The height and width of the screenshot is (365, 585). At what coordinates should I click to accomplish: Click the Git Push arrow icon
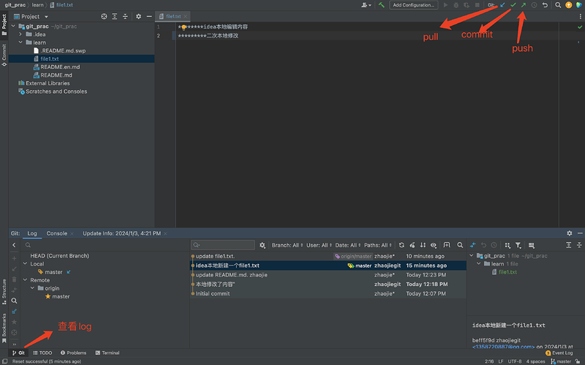tap(524, 5)
